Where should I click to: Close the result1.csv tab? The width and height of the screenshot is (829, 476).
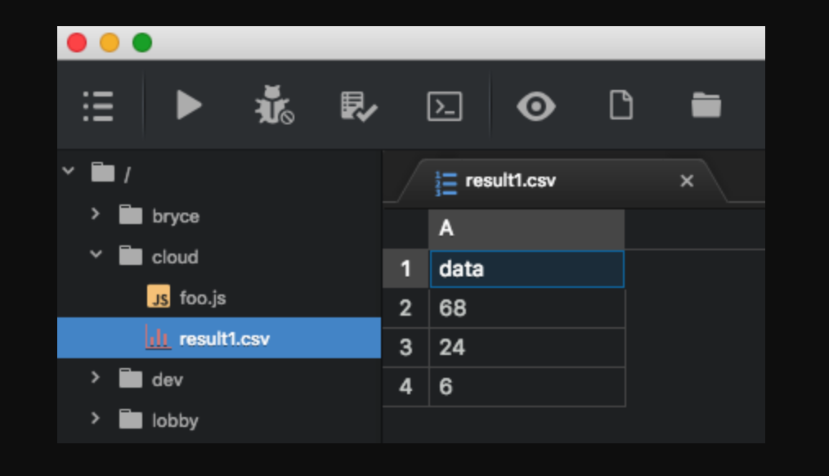(x=687, y=181)
